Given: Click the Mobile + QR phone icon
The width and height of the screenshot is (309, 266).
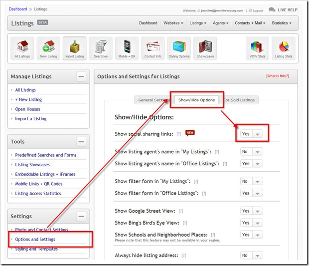Looking at the screenshot, I should pyautogui.click(x=127, y=48).
